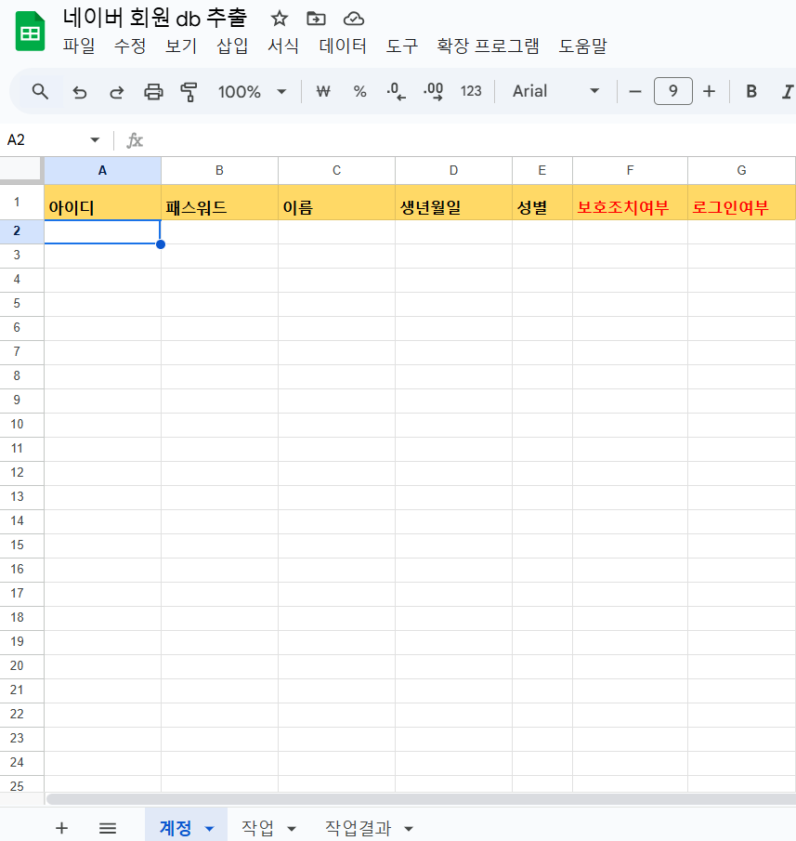Check cloud save status icon

click(x=354, y=19)
